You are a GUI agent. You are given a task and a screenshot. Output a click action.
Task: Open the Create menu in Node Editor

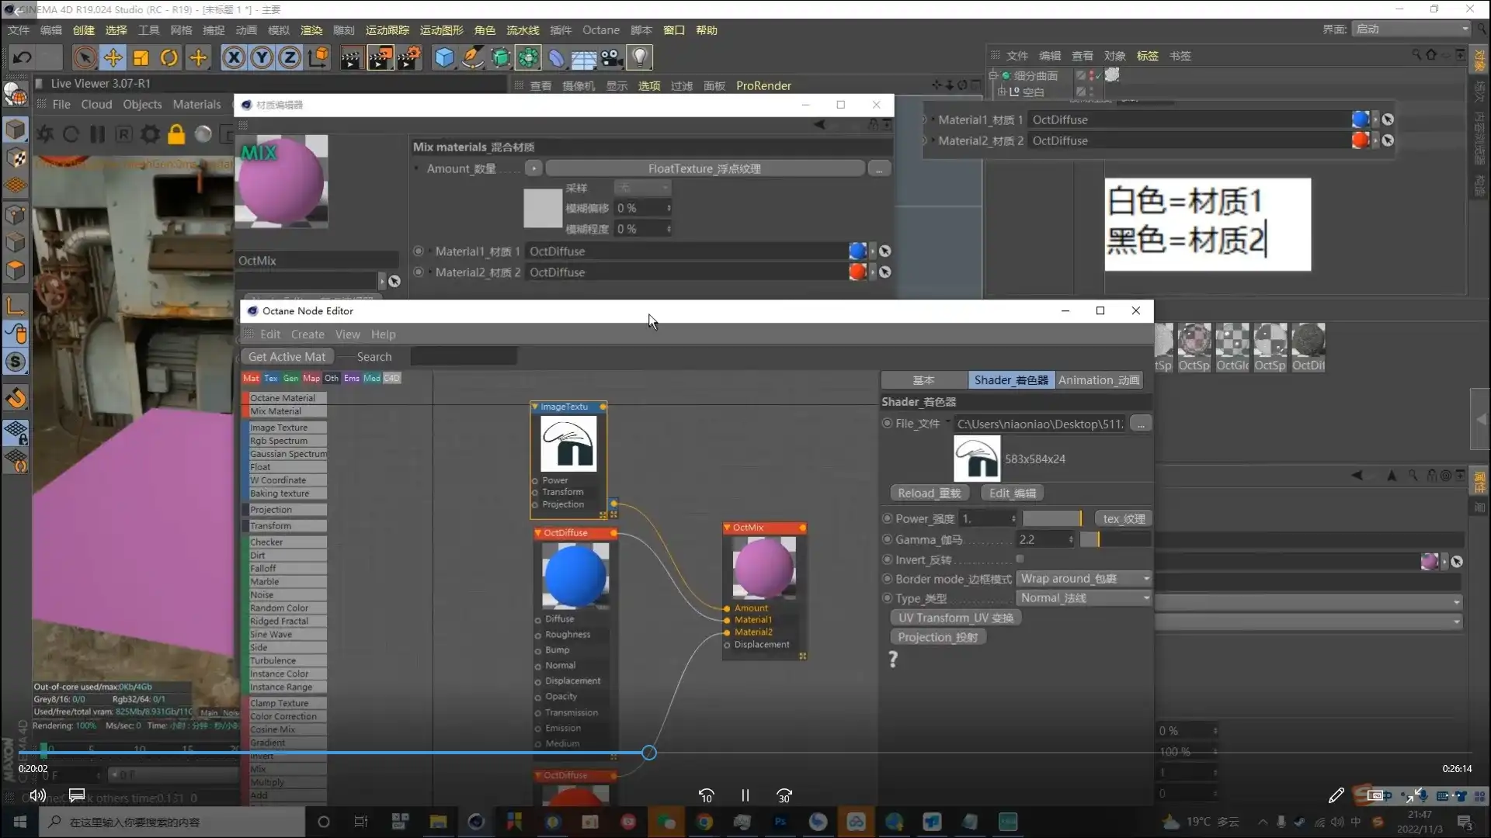(308, 334)
